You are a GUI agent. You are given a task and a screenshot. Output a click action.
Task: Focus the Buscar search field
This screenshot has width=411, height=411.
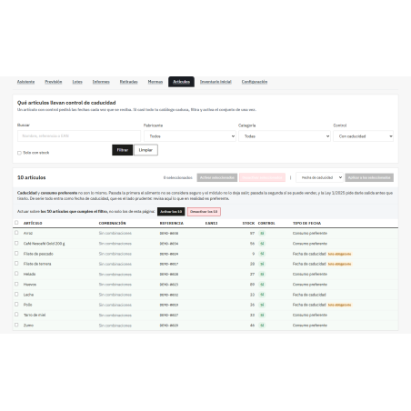click(x=79, y=136)
